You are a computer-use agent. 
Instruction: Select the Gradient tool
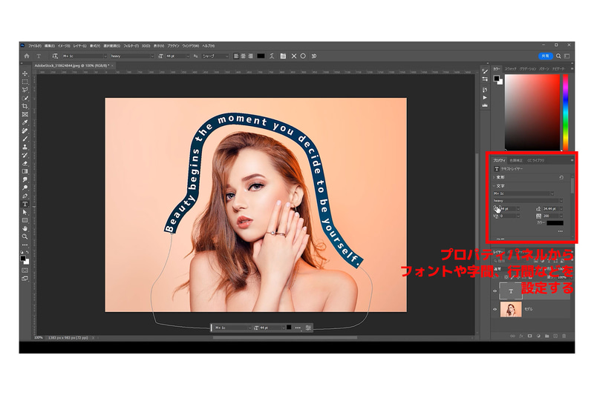click(x=25, y=172)
